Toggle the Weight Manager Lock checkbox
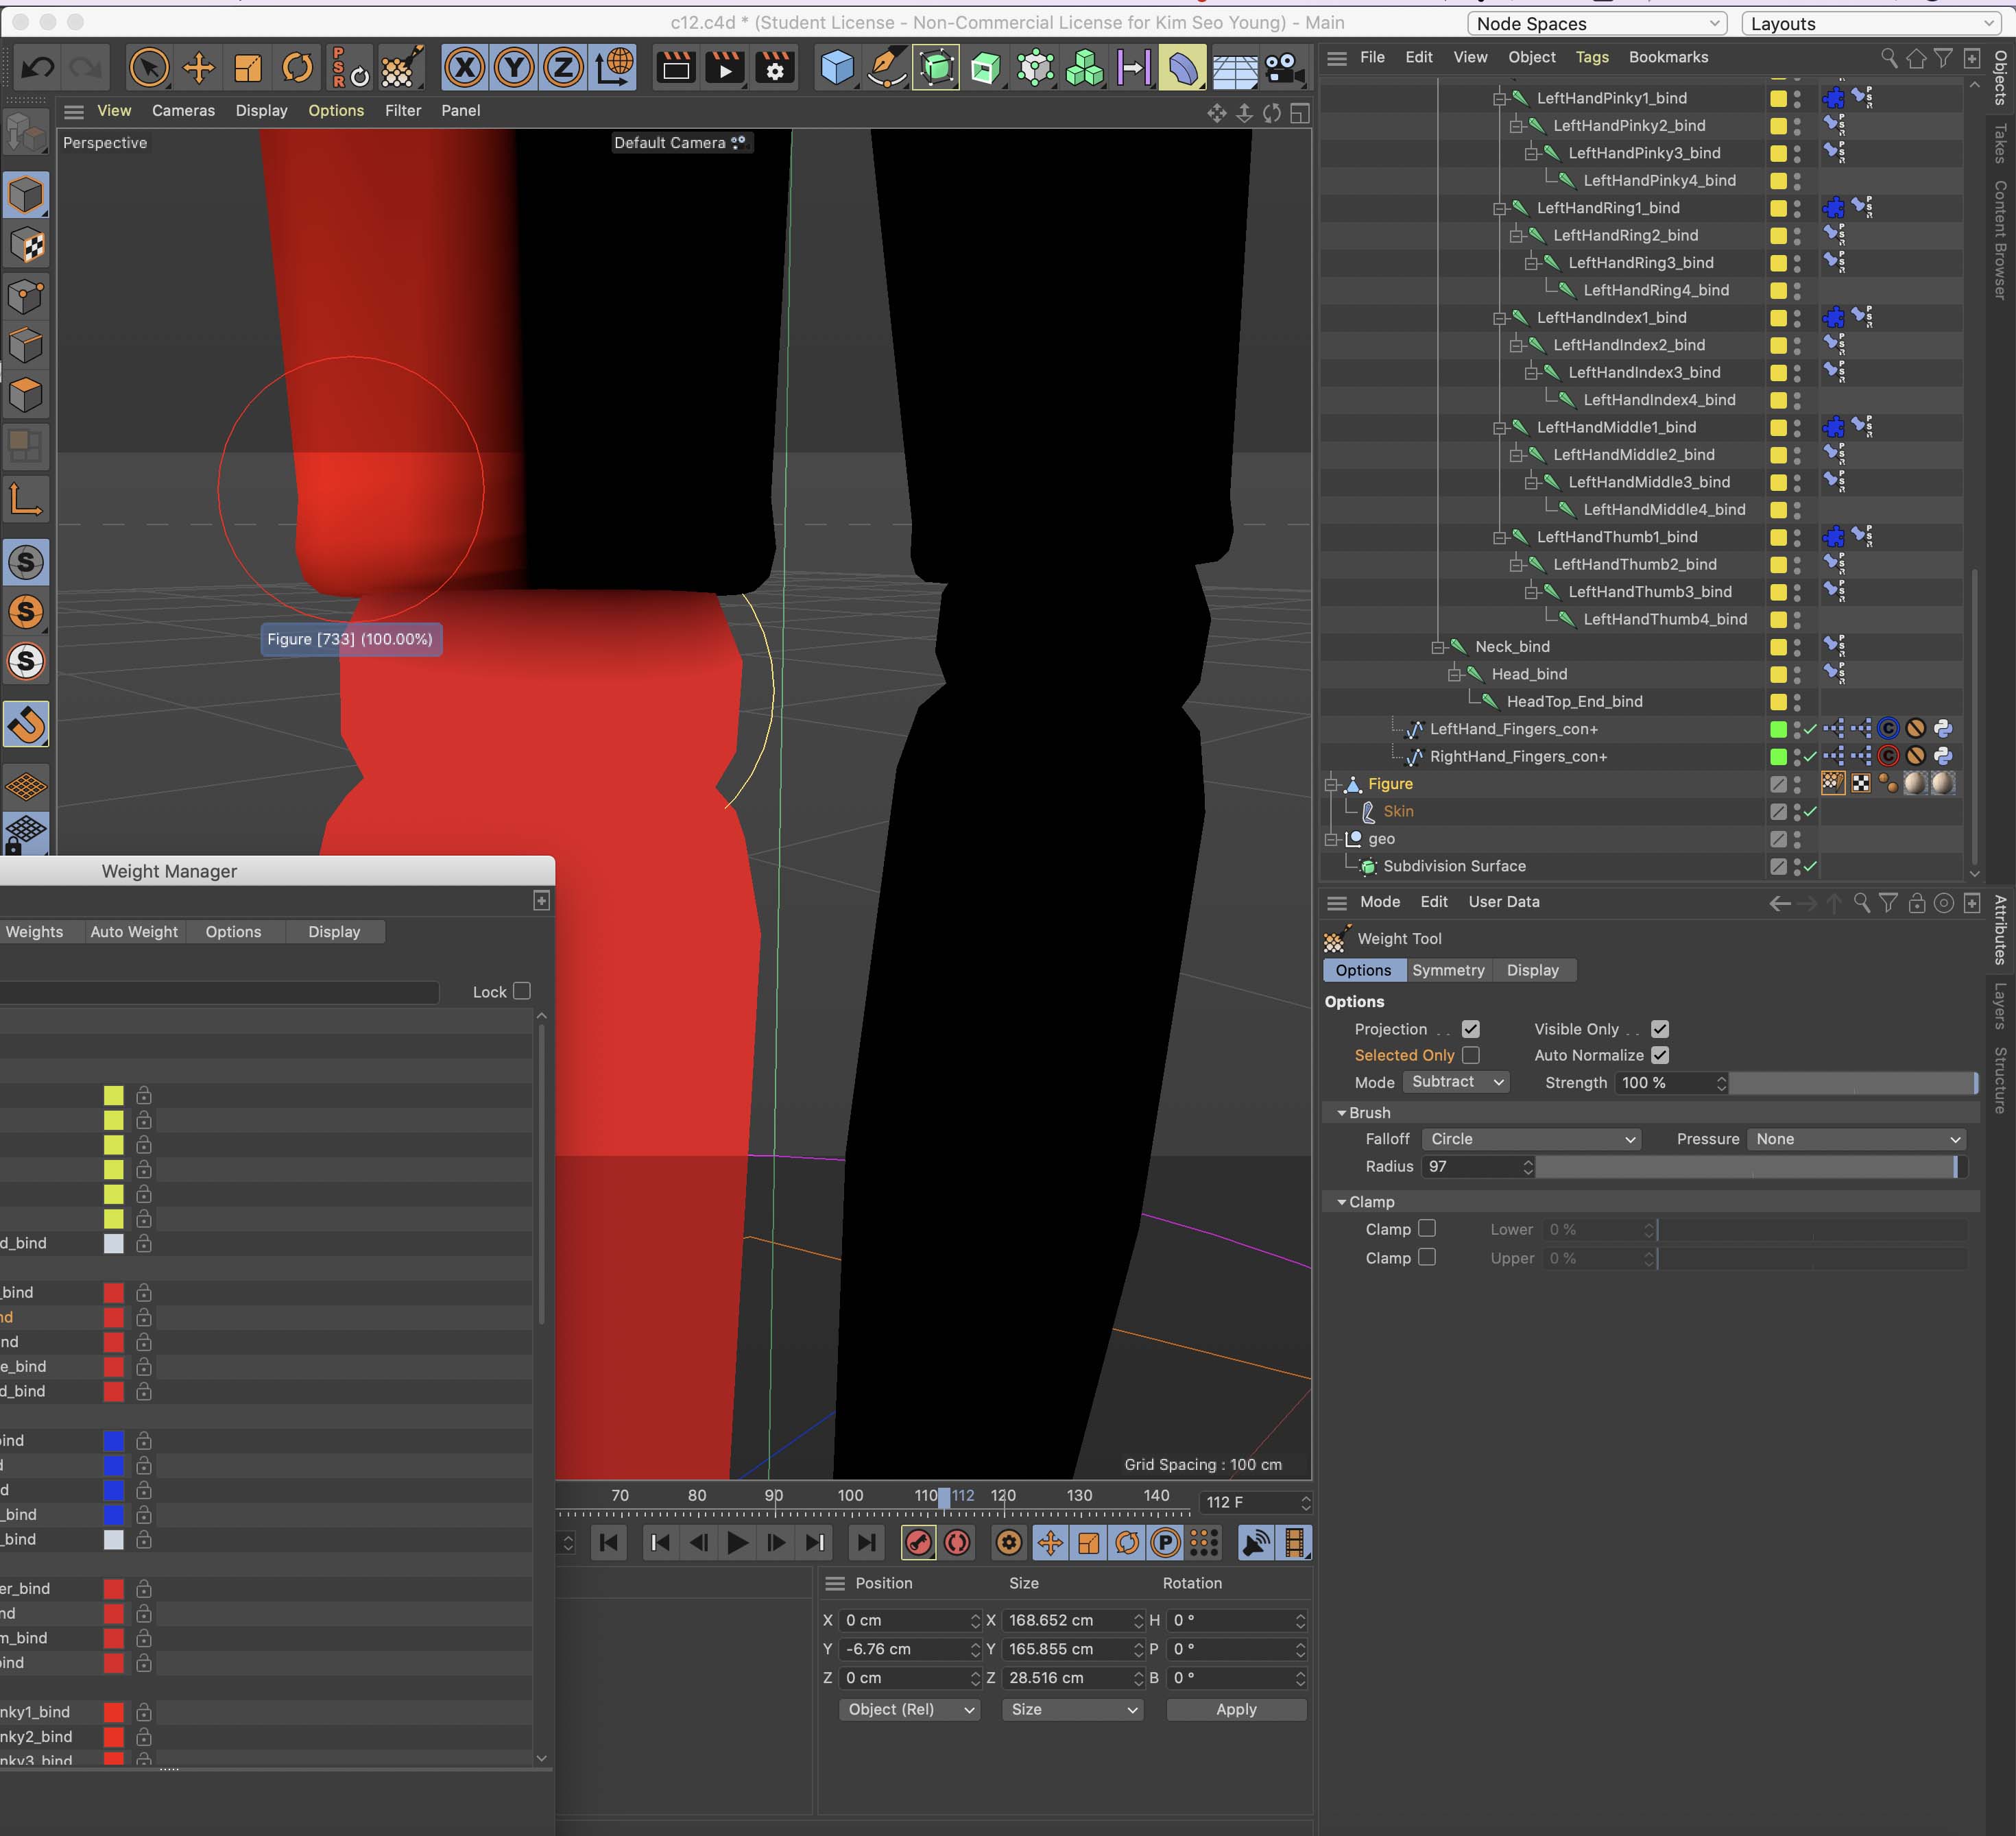 coord(521,991)
